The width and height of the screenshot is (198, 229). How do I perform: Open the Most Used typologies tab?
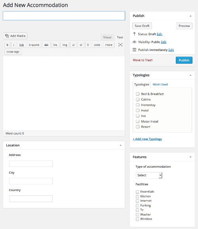tap(160, 84)
